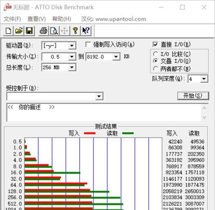Screen dimensions: 215x210
Task: Click the New file toolbar icon
Action: click(x=8, y=31)
